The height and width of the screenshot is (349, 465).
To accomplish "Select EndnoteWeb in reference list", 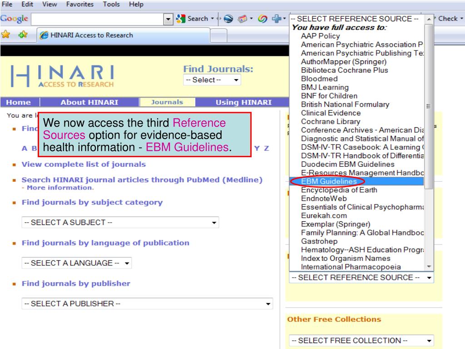I will [x=356, y=198].
